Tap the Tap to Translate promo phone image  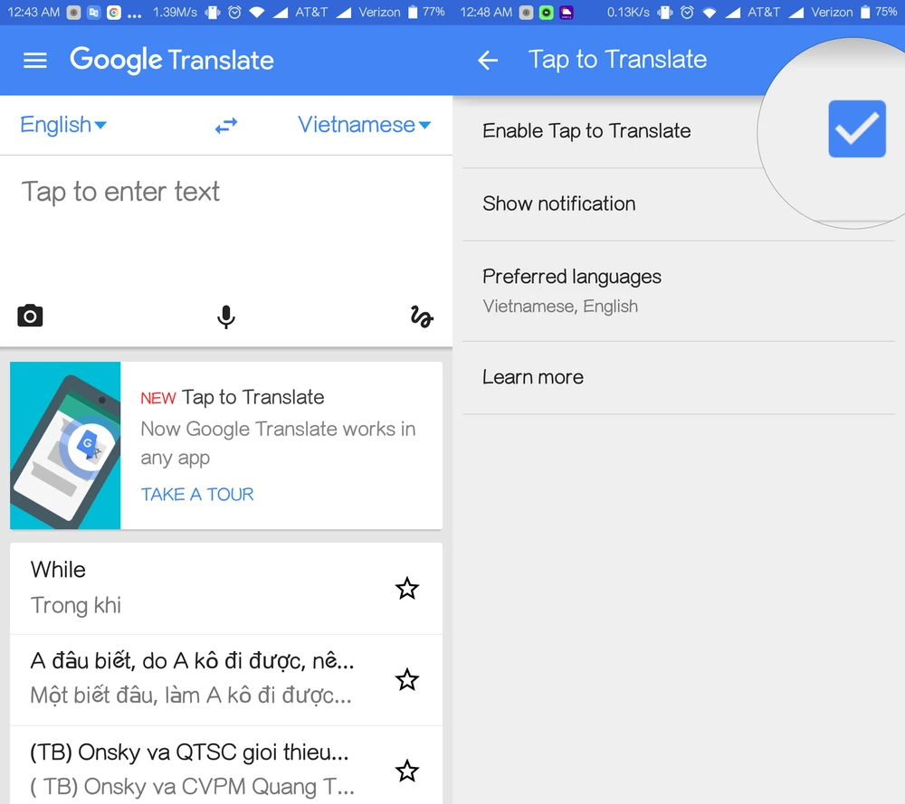click(x=65, y=445)
